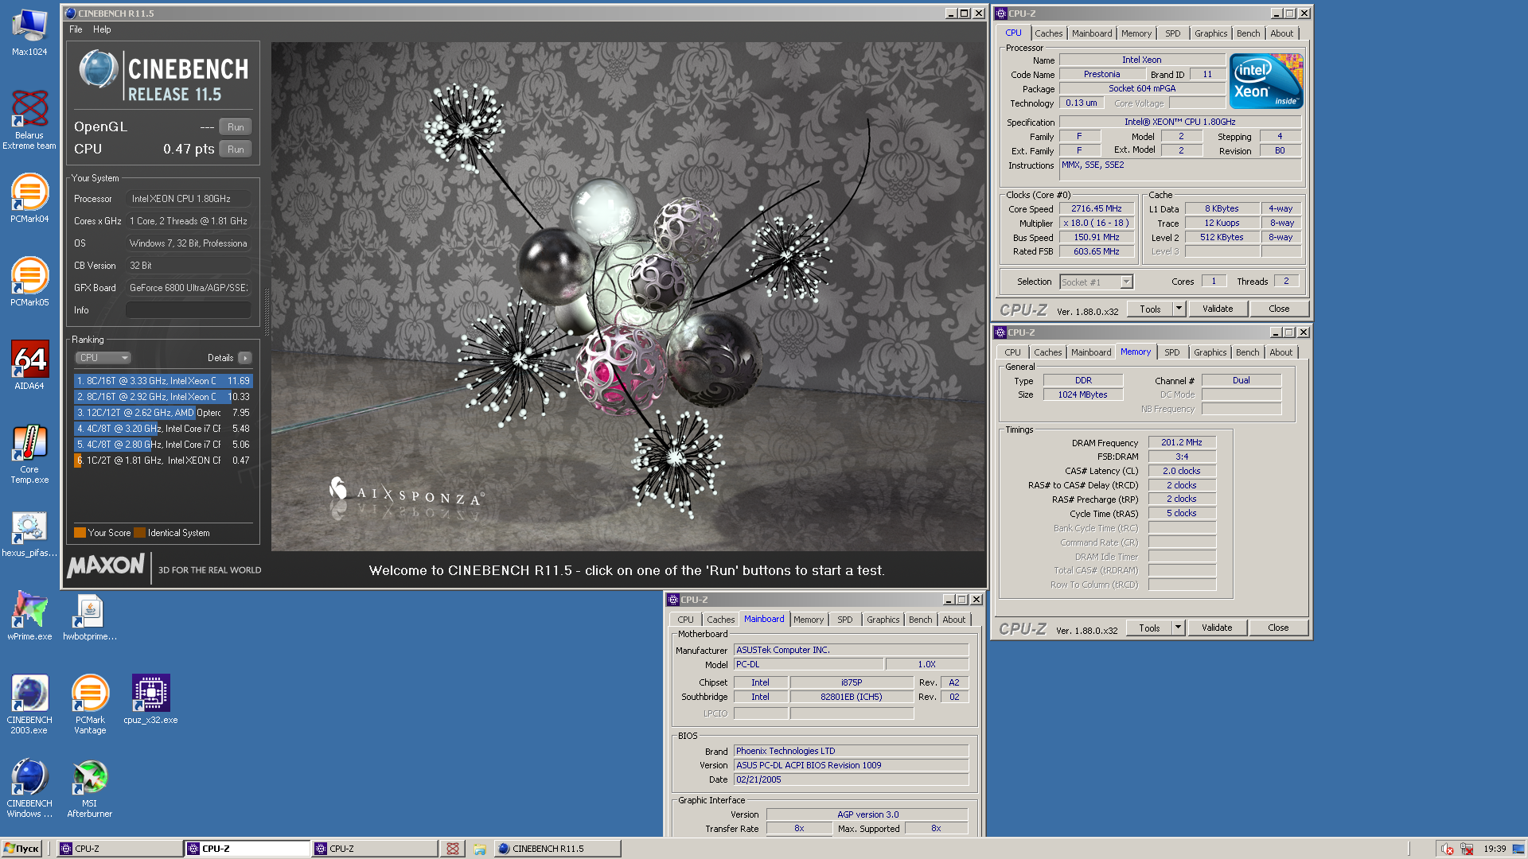The width and height of the screenshot is (1528, 859).
Task: Click the PC-DL model field
Action: [808, 665]
